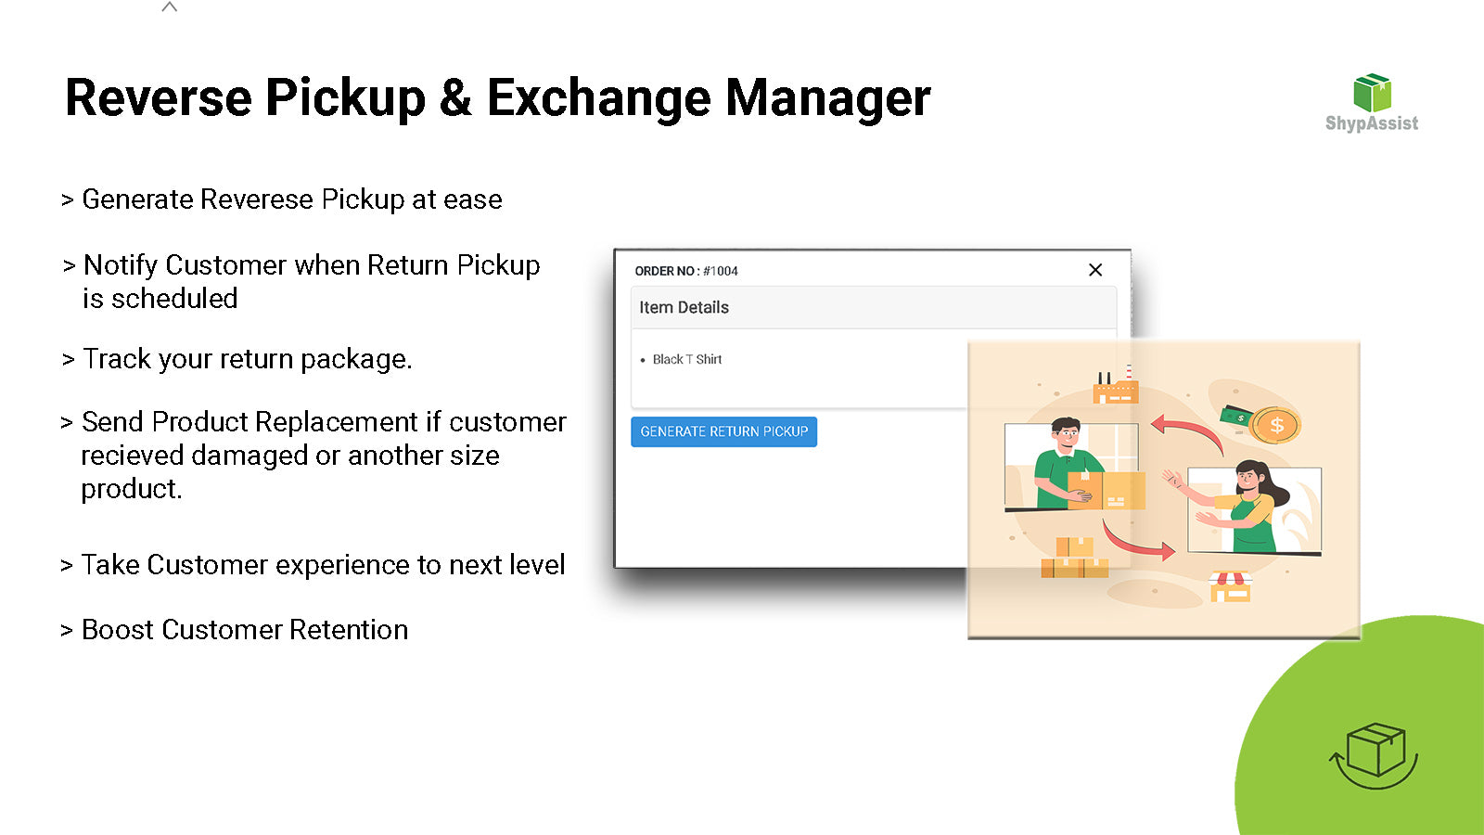The height and width of the screenshot is (835, 1484).
Task: Select the green package box icon
Action: pyautogui.click(x=1369, y=92)
